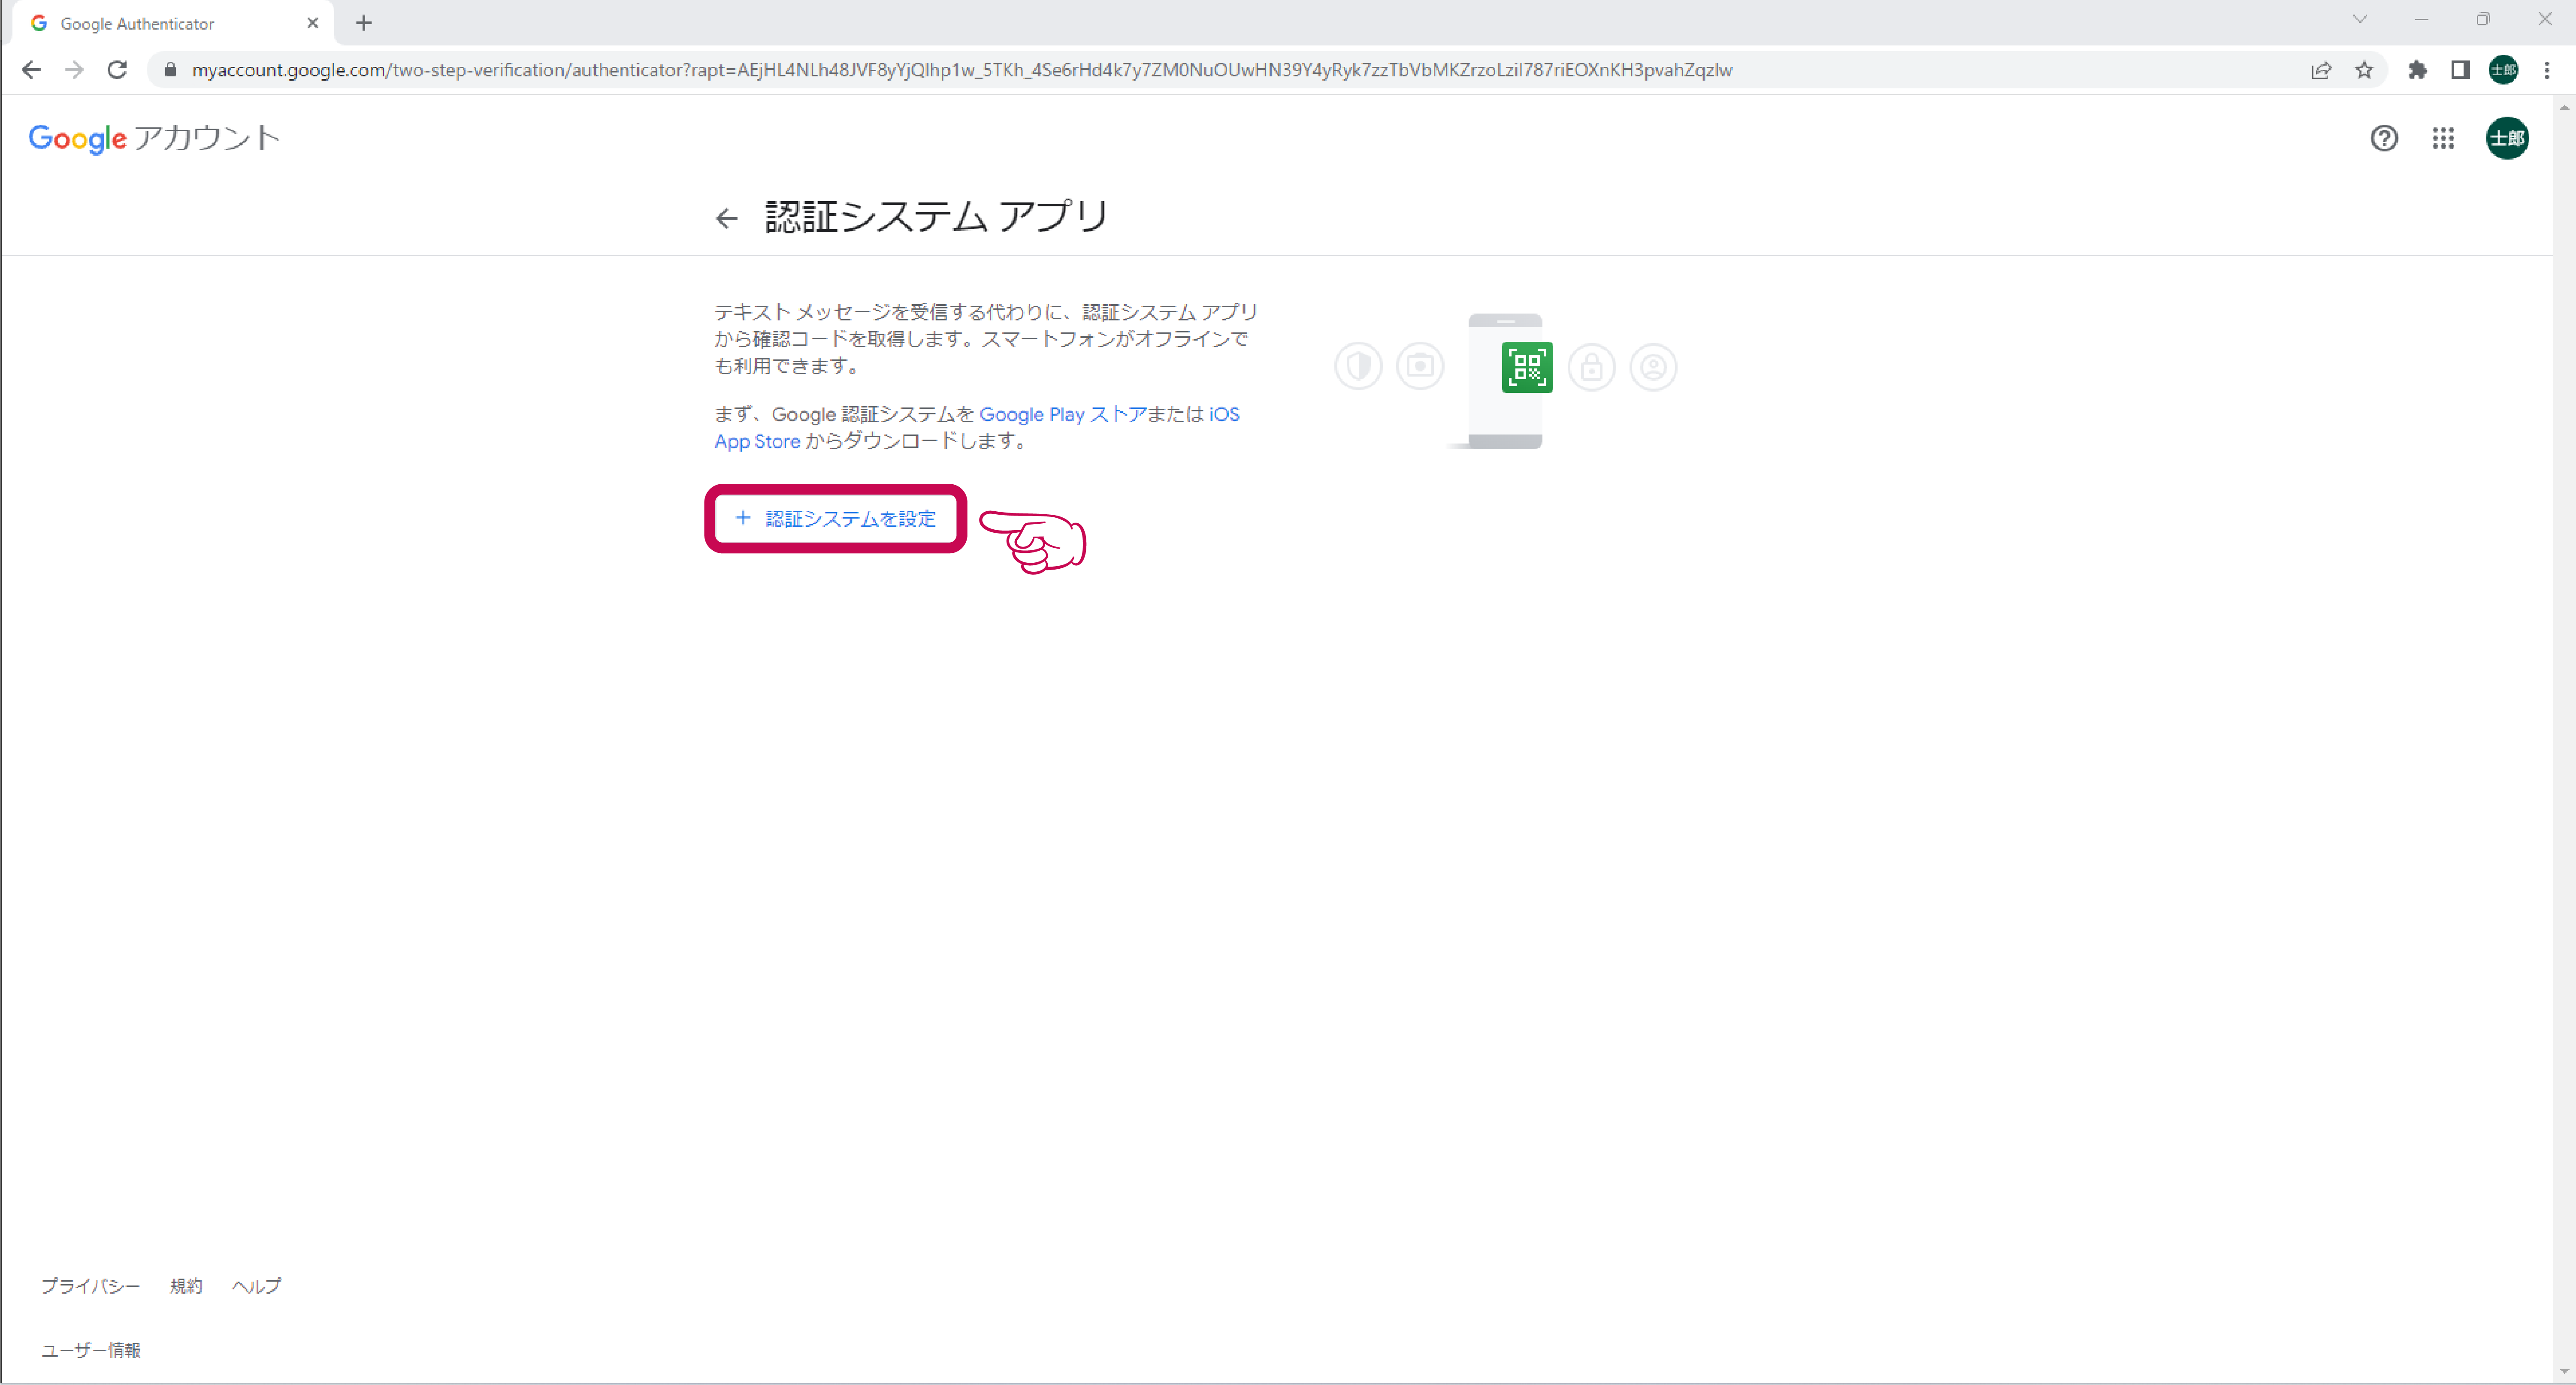Click the ユーザー情報 footer link
The image size is (2576, 1385).
pos(91,1350)
